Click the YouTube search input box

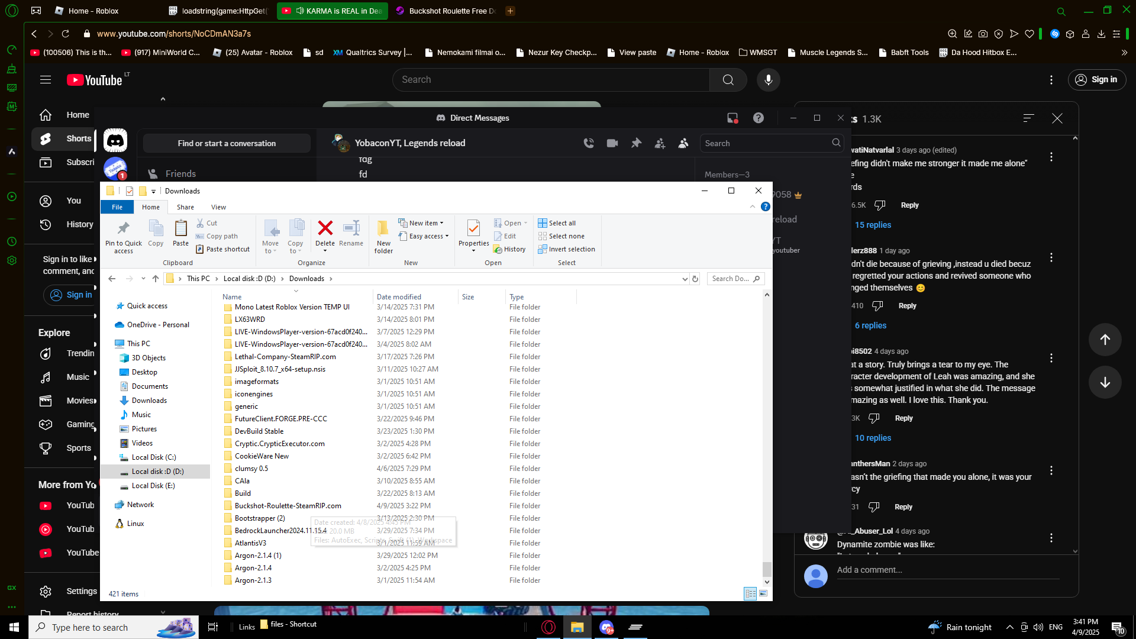550,80
